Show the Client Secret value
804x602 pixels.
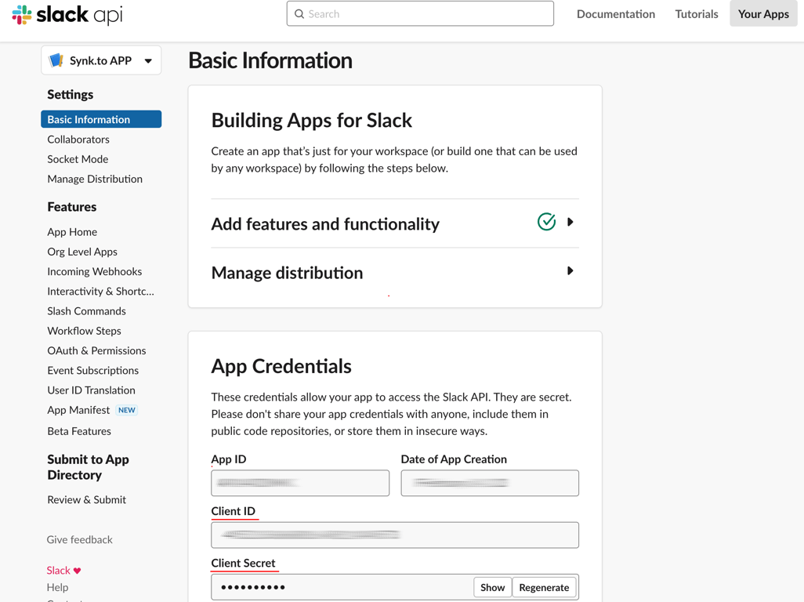pyautogui.click(x=492, y=587)
